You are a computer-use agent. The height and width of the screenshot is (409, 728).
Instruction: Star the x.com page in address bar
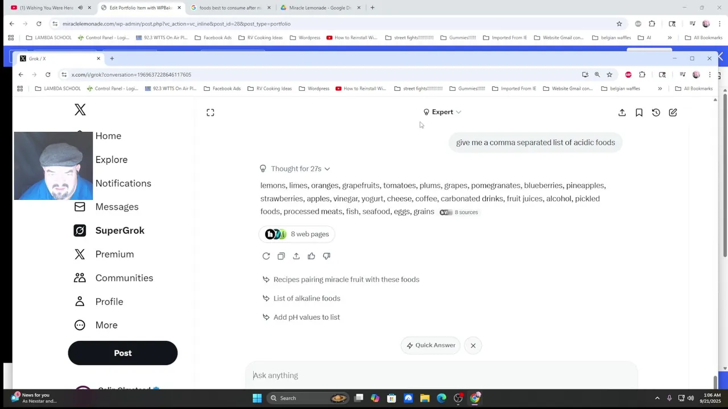click(609, 74)
